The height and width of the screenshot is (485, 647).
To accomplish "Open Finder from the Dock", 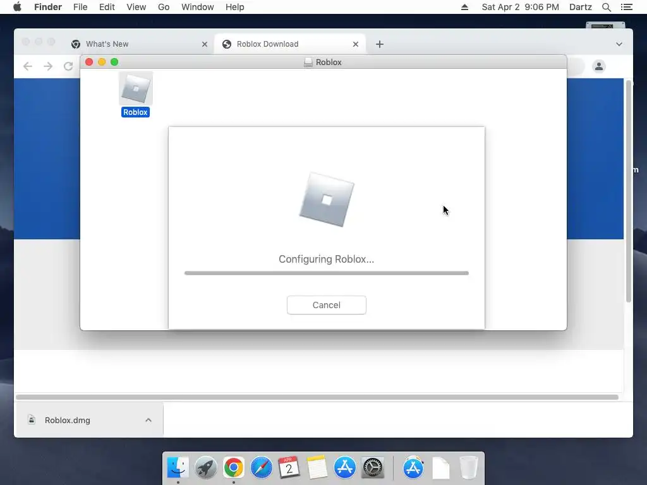I will coord(178,467).
